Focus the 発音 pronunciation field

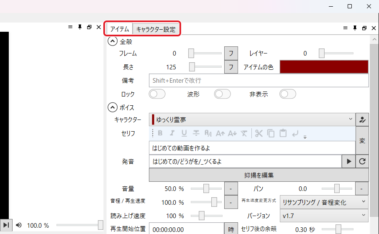pyautogui.click(x=245, y=161)
